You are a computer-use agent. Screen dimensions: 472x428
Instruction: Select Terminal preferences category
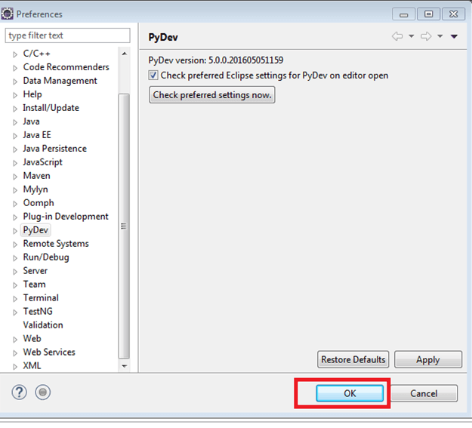pyautogui.click(x=41, y=297)
